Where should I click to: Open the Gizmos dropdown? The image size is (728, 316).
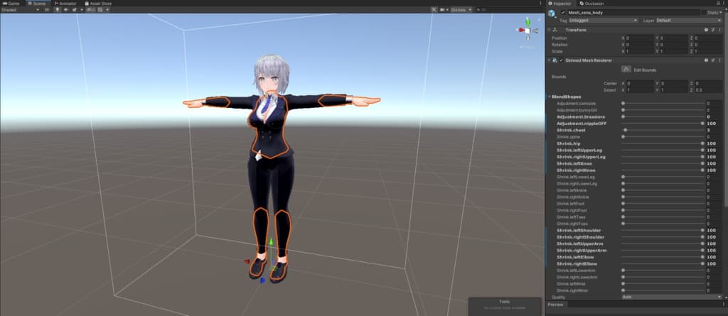pos(461,9)
